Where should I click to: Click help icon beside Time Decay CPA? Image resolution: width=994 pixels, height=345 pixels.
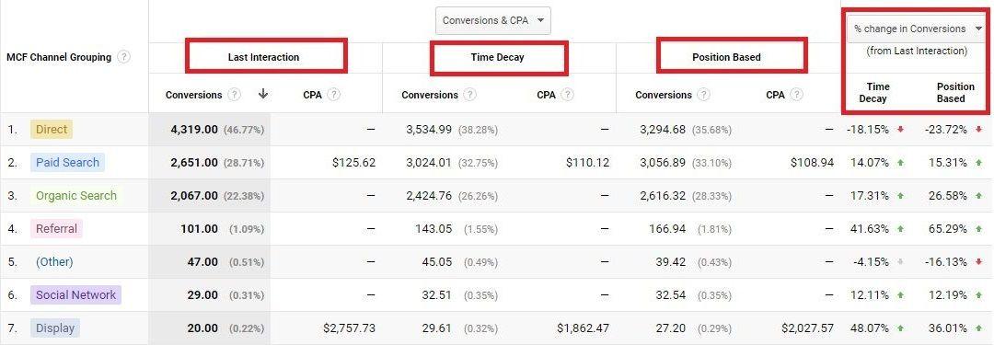pyautogui.click(x=567, y=95)
